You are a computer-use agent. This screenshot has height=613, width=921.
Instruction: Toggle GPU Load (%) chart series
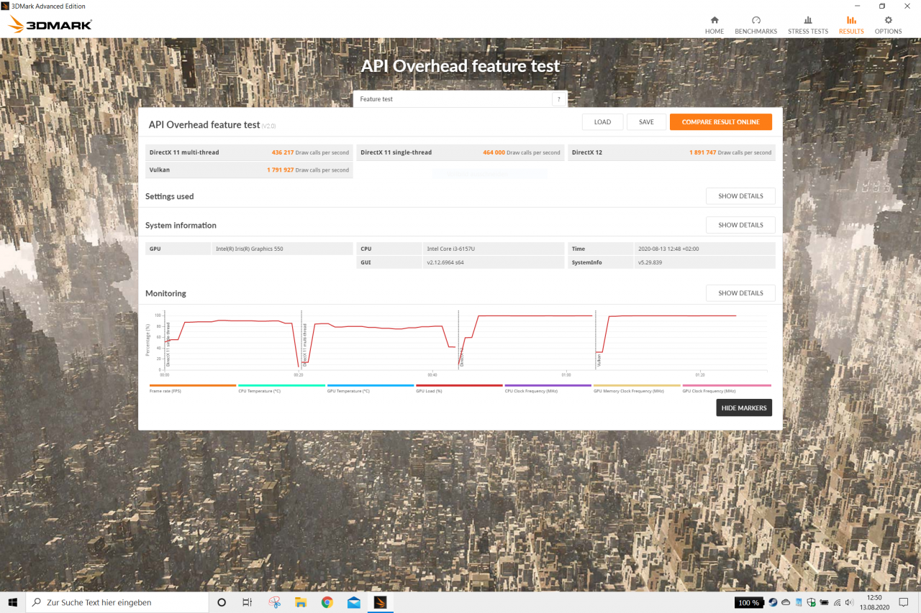coord(459,388)
